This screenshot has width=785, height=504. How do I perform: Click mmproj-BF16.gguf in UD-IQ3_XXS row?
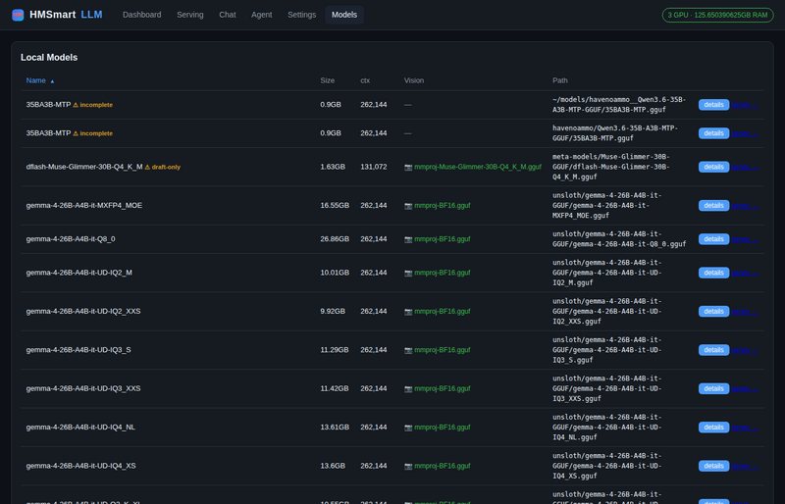(443, 388)
